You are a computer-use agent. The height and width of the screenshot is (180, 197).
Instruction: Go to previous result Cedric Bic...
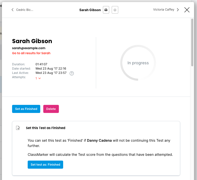point(25,10)
